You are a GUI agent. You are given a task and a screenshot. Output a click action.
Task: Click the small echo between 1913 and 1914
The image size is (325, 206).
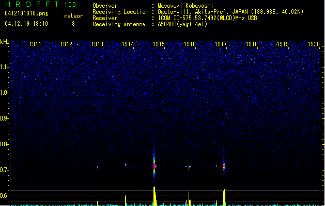tap(126, 165)
